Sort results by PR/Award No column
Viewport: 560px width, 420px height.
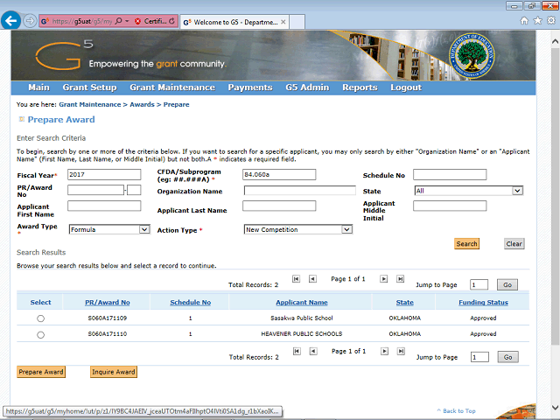107,303
